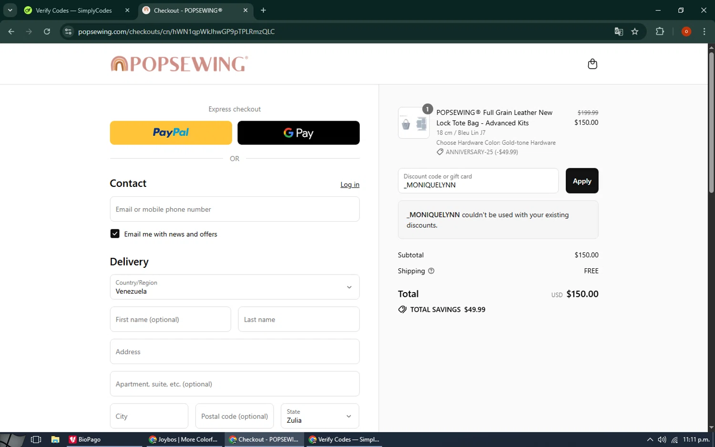Click the total savings tag icon

pos(402,309)
